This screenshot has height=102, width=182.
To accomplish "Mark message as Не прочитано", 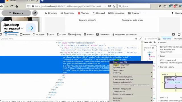I will click(116, 13).
